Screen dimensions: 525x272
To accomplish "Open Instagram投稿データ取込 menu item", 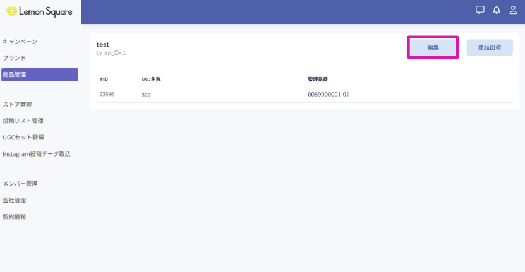I will (37, 154).
